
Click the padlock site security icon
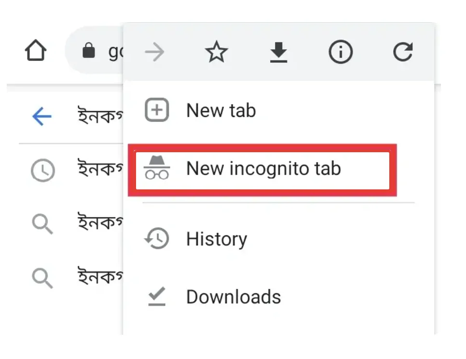[x=89, y=50]
